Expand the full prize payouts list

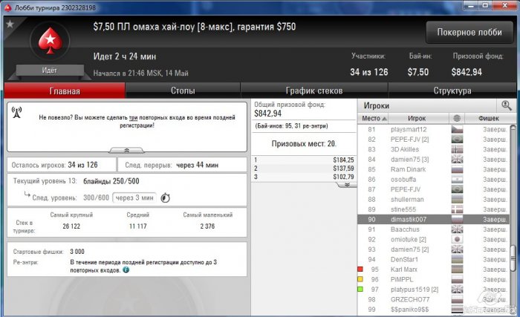[x=347, y=185]
